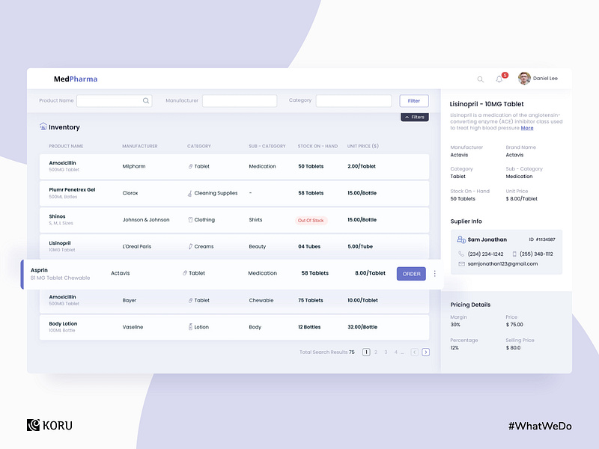Open the Category filter field
The width and height of the screenshot is (599, 449).
[x=353, y=100]
